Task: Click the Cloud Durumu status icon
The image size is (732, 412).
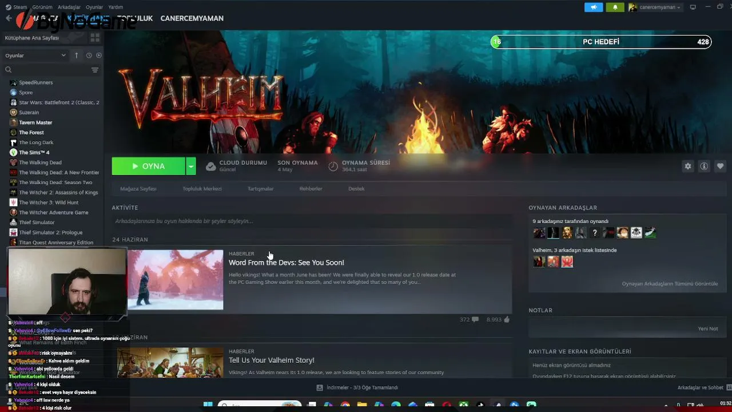Action: [x=211, y=166]
